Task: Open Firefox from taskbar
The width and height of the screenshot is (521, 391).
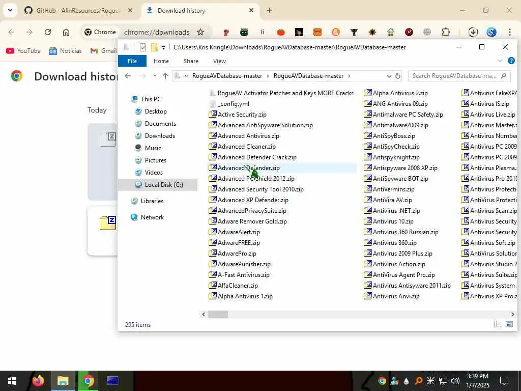Action: 38,381
